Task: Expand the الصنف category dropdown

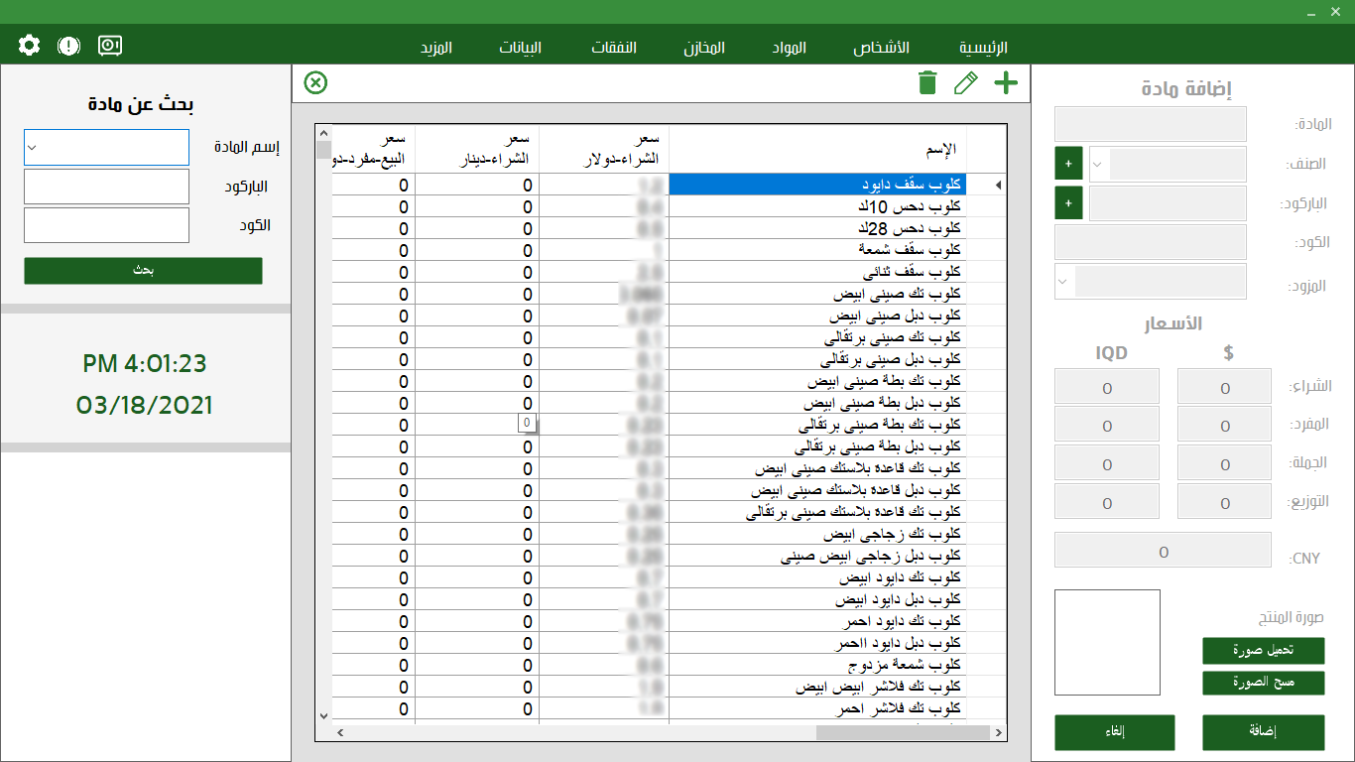Action: click(1099, 163)
